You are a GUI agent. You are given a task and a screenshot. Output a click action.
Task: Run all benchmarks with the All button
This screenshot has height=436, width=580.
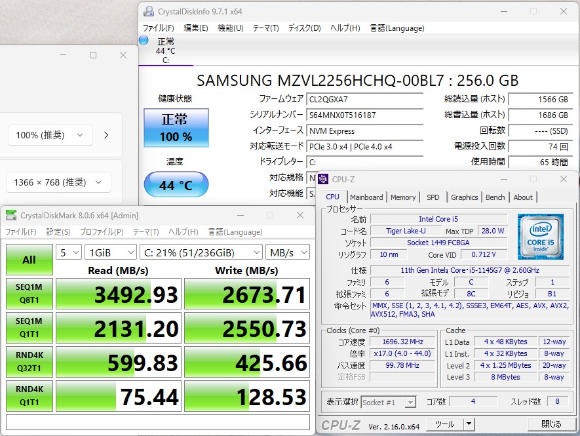tap(29, 260)
